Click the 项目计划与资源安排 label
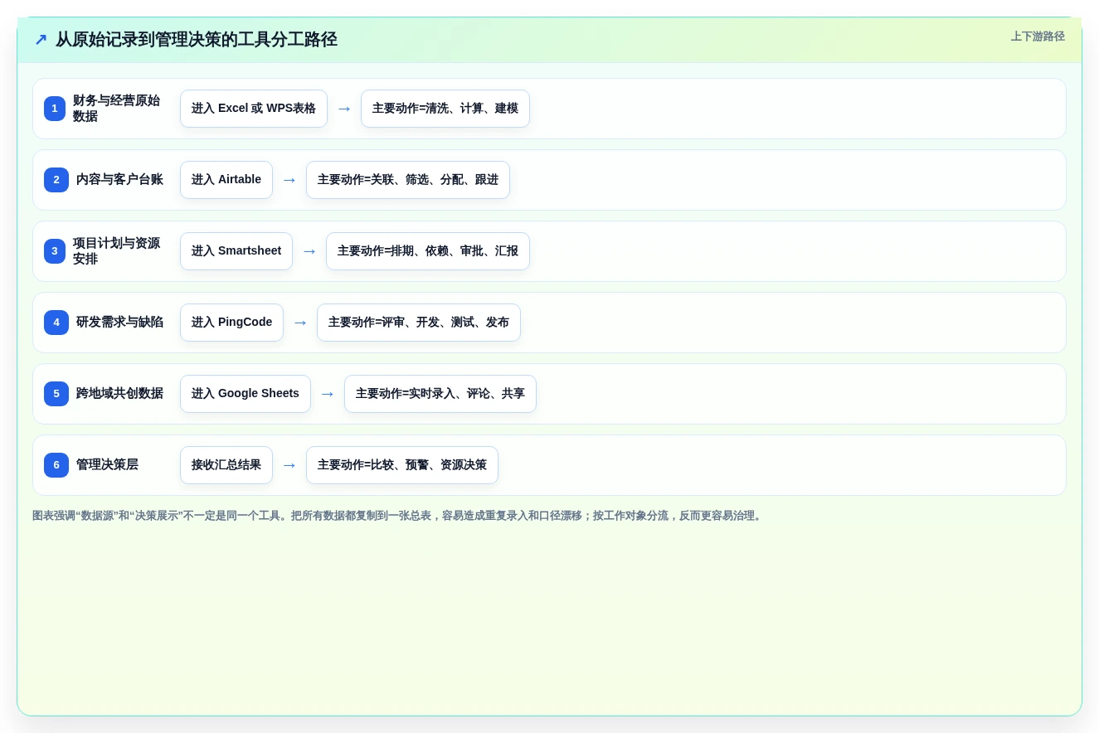Screen dimensions: 1099x733 click(117, 251)
